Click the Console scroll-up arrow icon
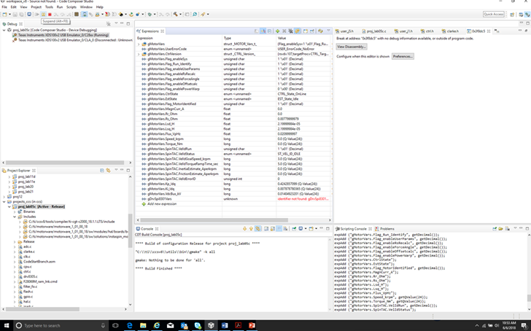This screenshot has width=531, height=331. pyautogui.click(x=251, y=229)
